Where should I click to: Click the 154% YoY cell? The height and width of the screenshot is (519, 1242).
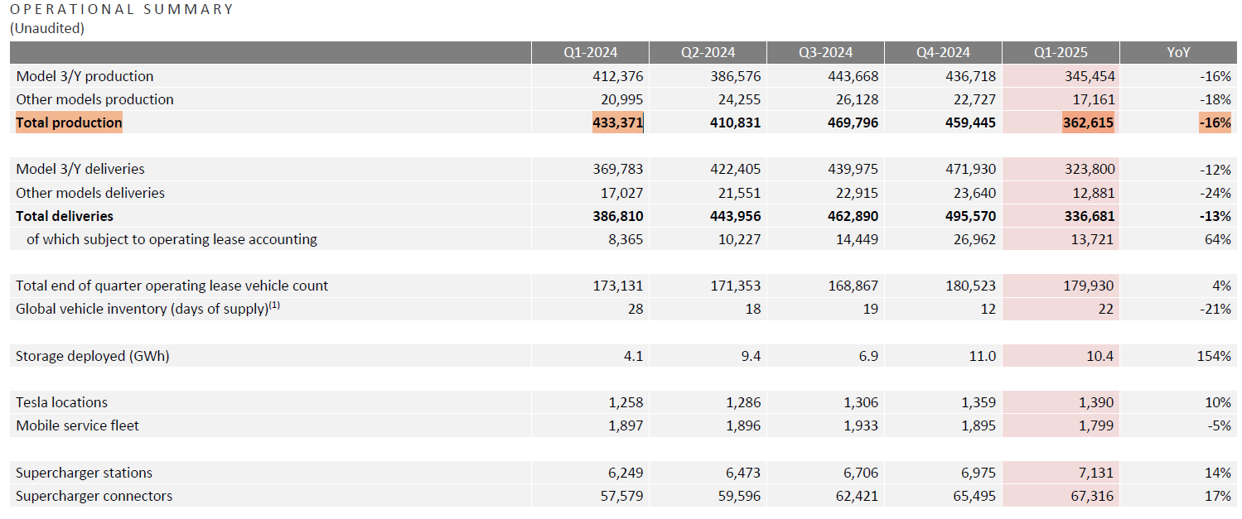click(1215, 356)
